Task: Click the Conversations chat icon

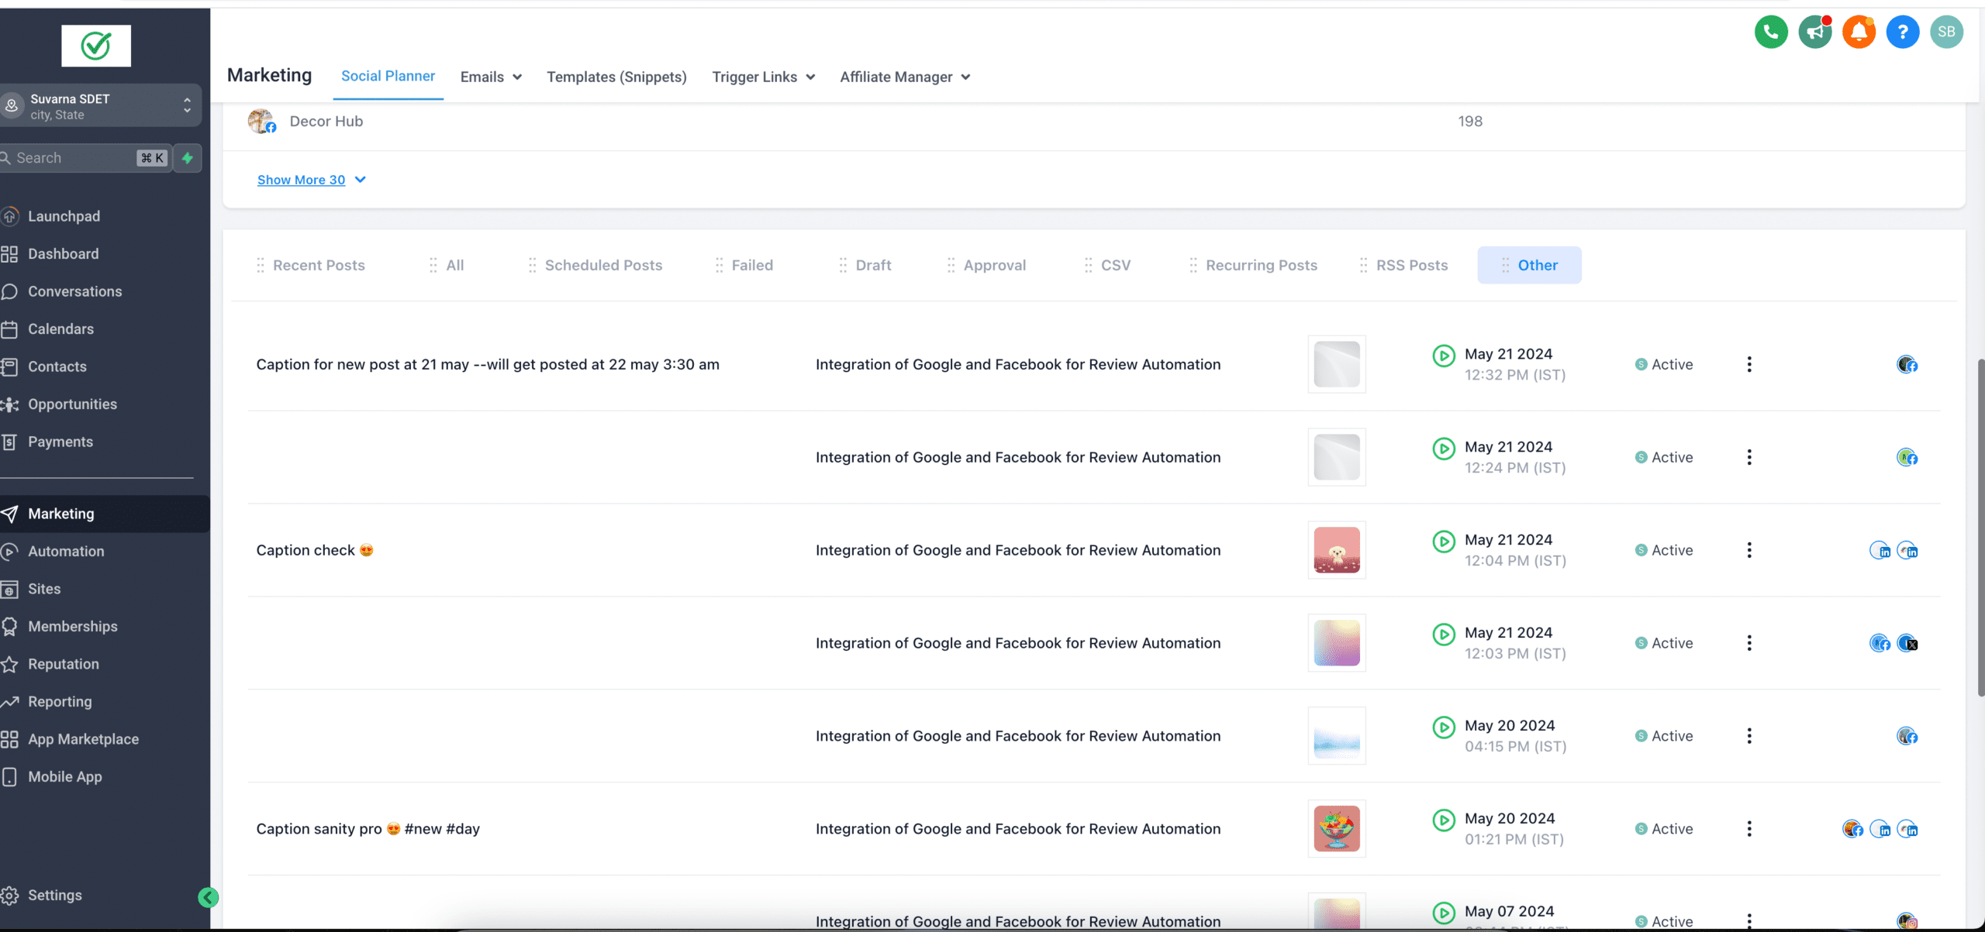Action: (9, 291)
